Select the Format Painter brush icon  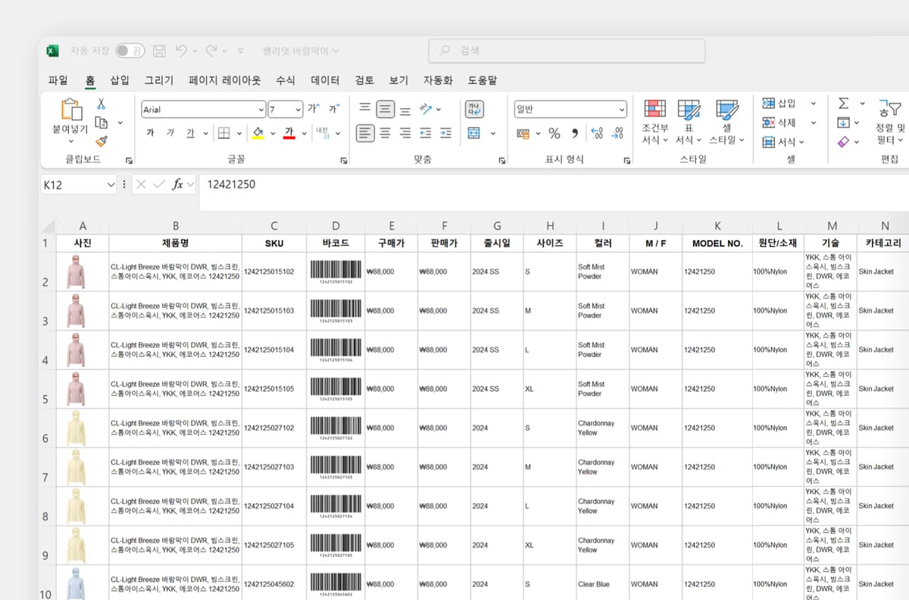point(102,141)
